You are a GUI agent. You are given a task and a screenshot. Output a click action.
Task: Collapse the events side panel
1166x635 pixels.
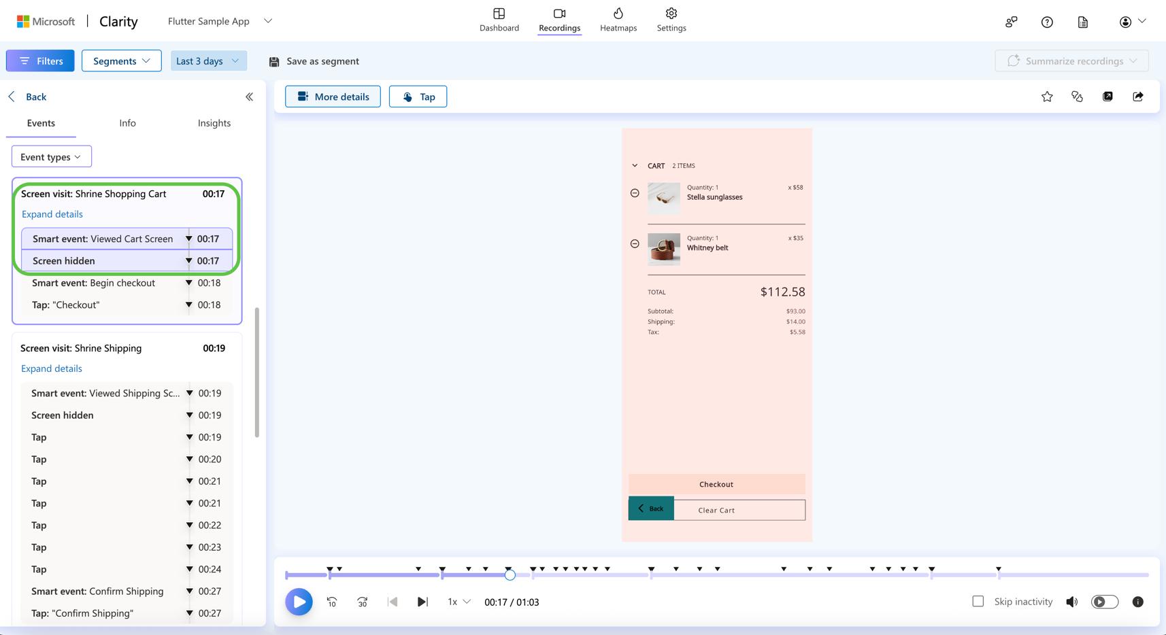pos(249,97)
